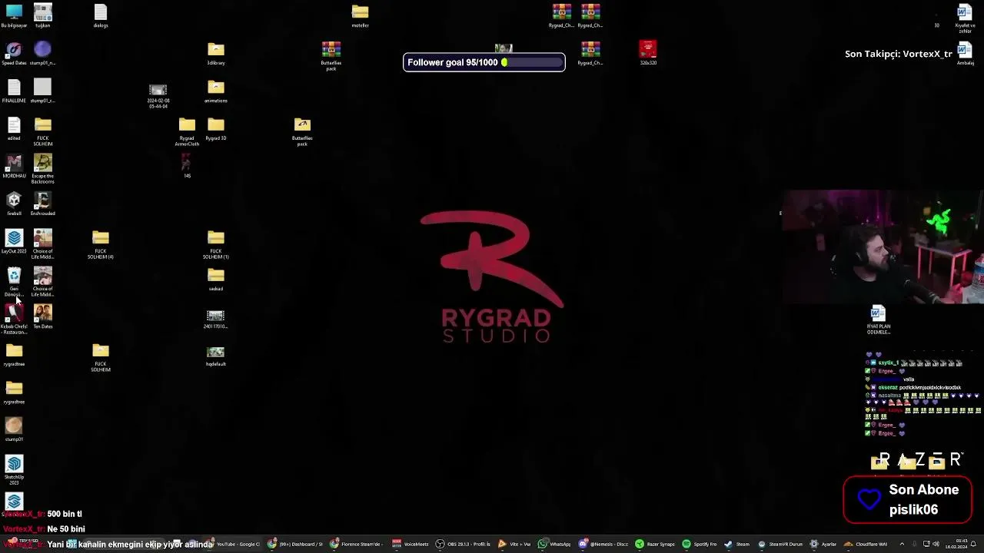Open the moteller folder
Viewport: 984px width, 553px height.
pyautogui.click(x=361, y=15)
